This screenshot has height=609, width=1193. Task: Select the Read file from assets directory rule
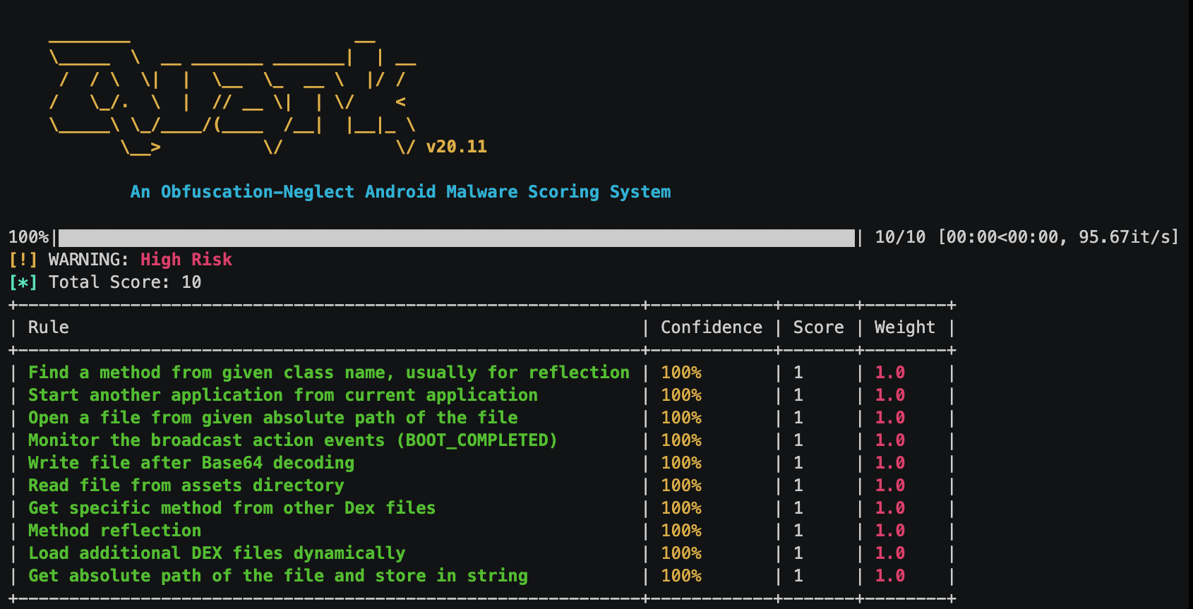[186, 486]
